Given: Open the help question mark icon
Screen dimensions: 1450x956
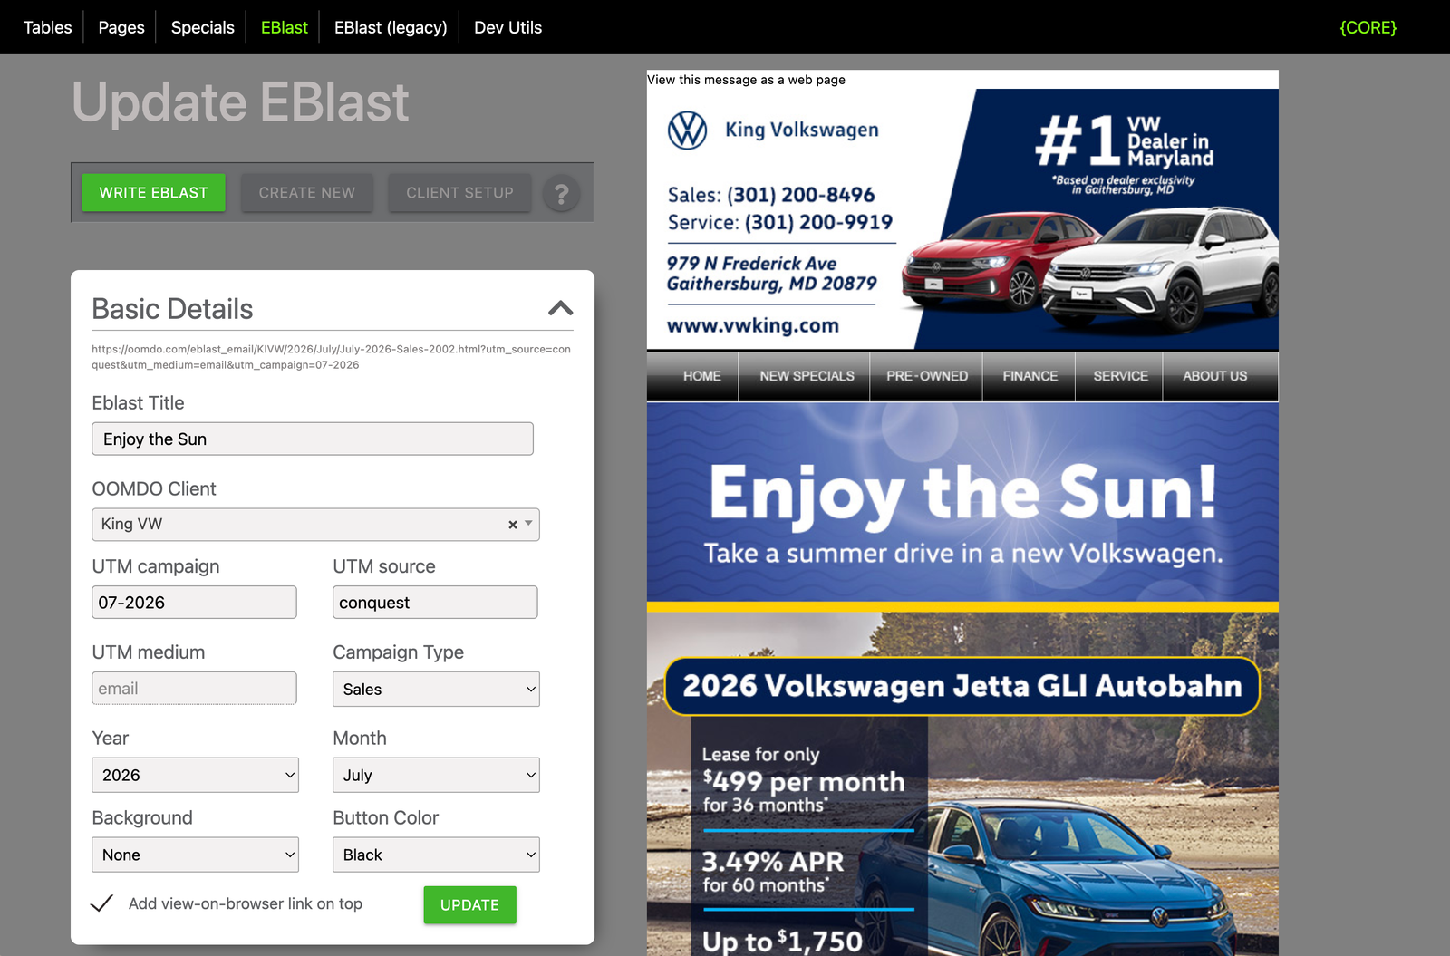Looking at the screenshot, I should (x=561, y=193).
